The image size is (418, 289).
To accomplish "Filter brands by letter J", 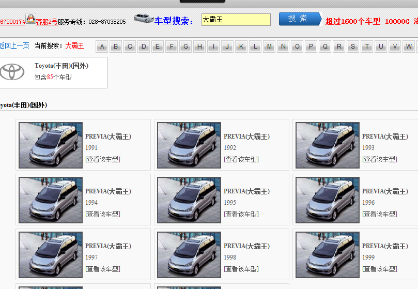I will tap(227, 47).
